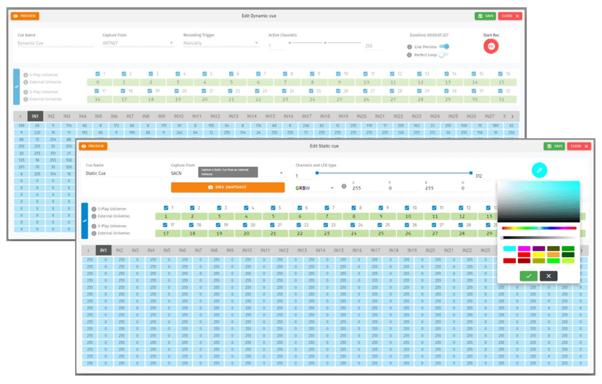Uncheck S-Play universe 8 in Dynamic cue
Screen dimensions: 602x384
[x=285, y=74]
